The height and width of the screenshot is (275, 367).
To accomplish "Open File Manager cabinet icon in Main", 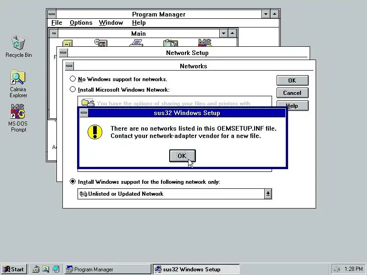I will pyautogui.click(x=67, y=43).
